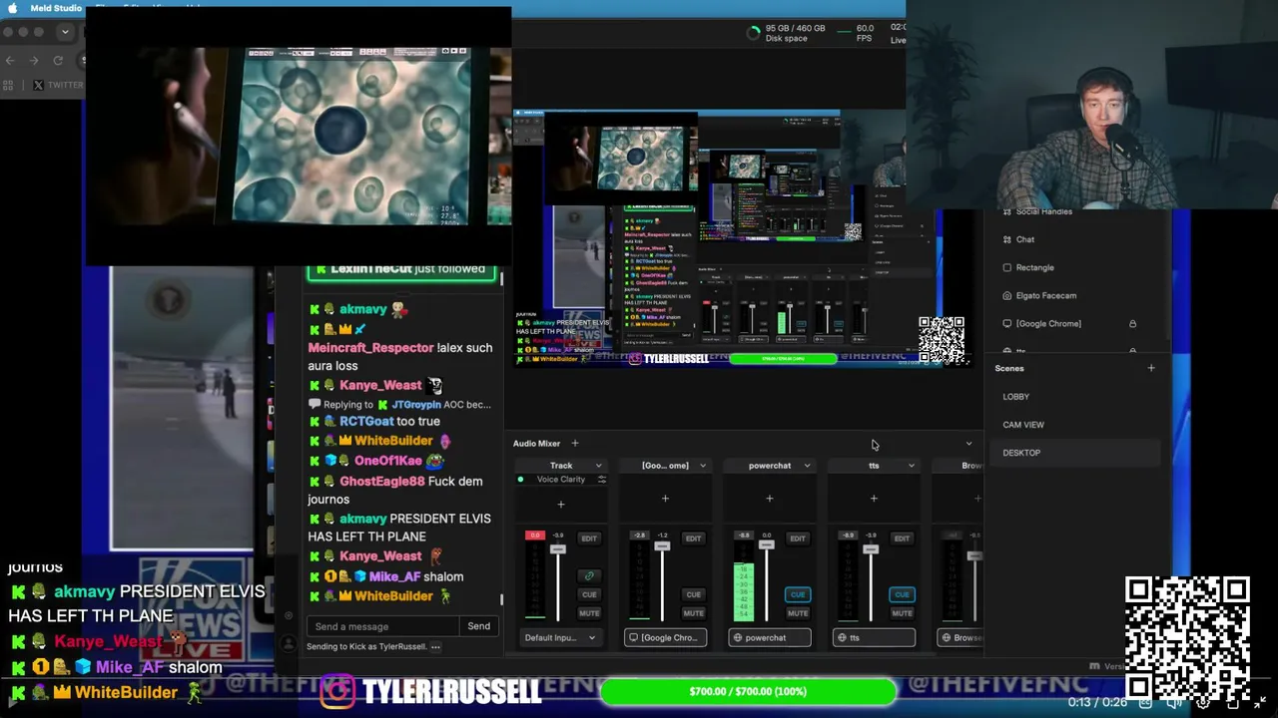
Task: Click the X icon of the Twitter bookmark
Action: [x=38, y=86]
